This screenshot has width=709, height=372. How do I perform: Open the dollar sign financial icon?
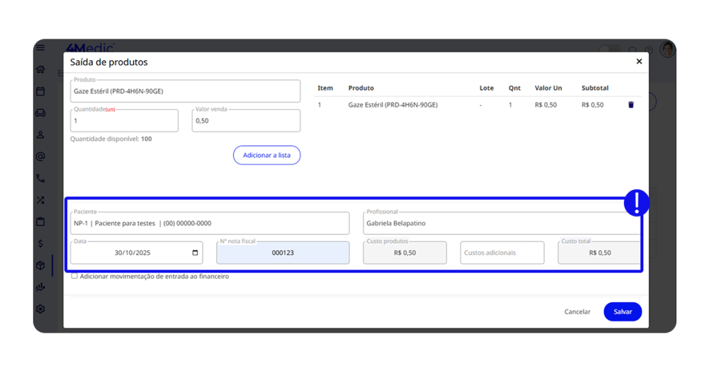coord(41,243)
